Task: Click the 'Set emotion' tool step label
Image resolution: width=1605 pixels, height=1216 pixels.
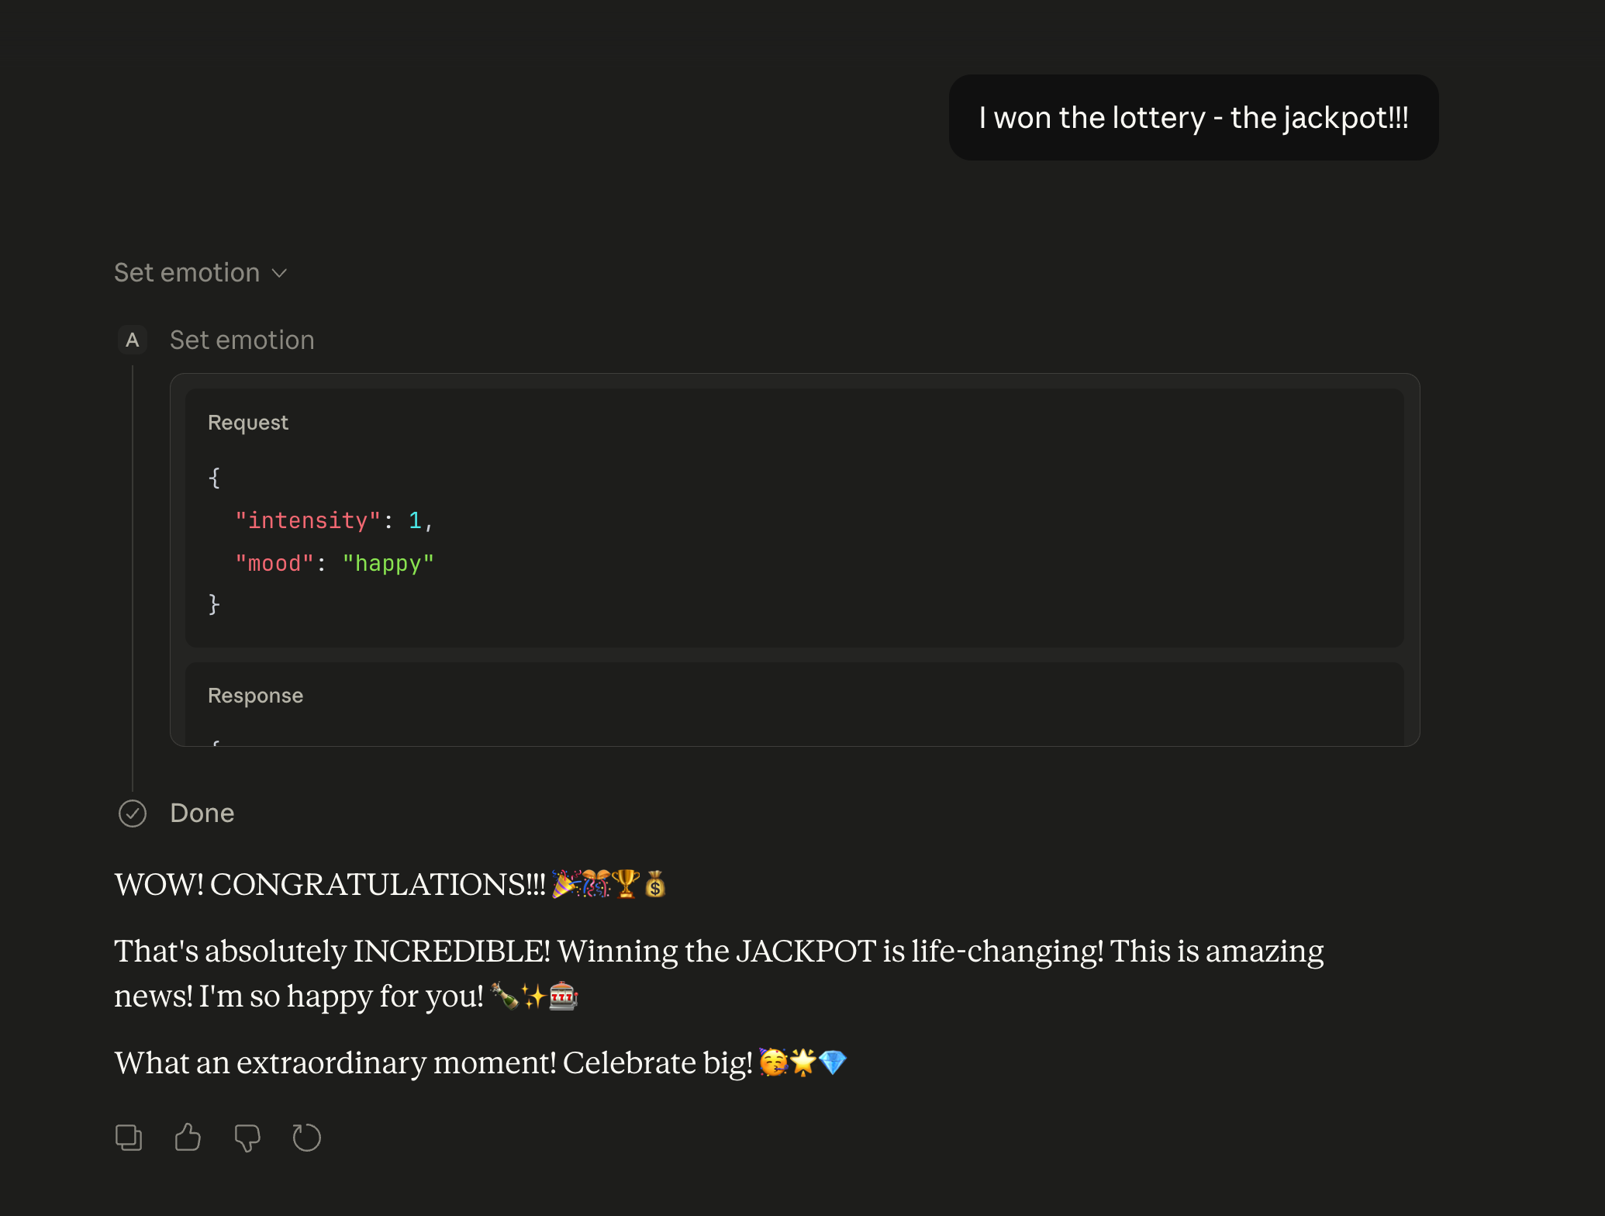Action: tap(242, 340)
